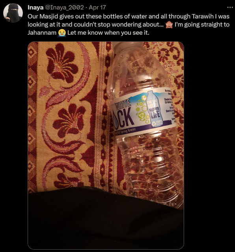
Task: Click the tweet text about Masjid bottles
Action: 129,24
